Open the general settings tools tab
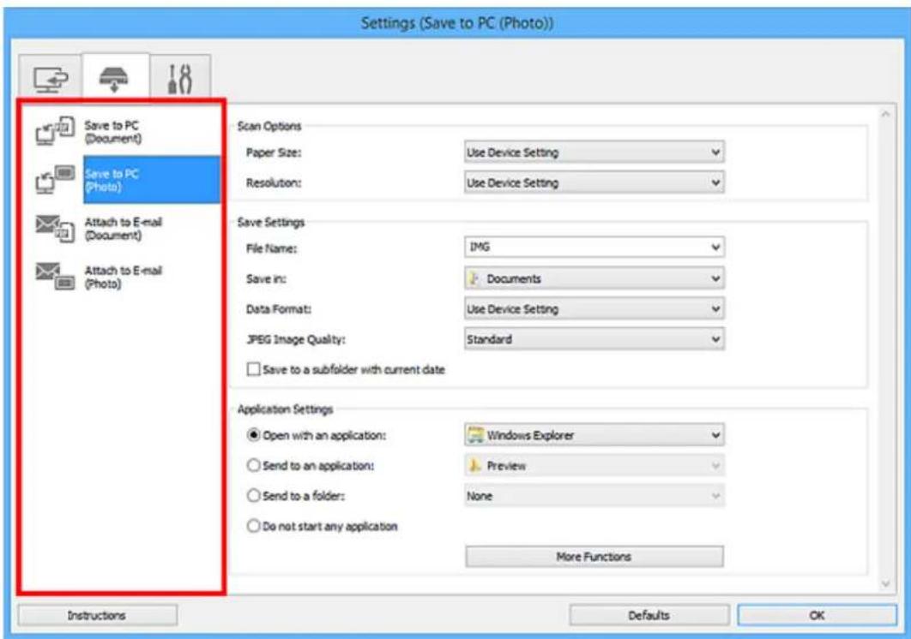Screen dimensions: 911x639 point(179,78)
